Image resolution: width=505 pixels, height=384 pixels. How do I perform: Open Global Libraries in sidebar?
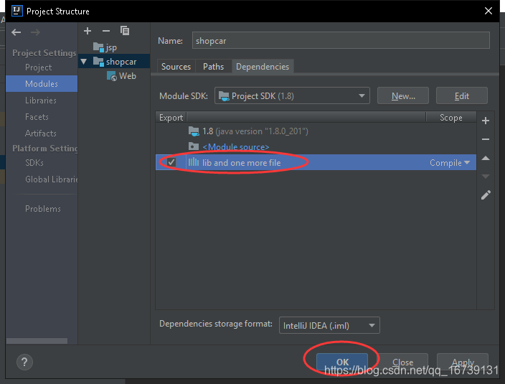(52, 179)
